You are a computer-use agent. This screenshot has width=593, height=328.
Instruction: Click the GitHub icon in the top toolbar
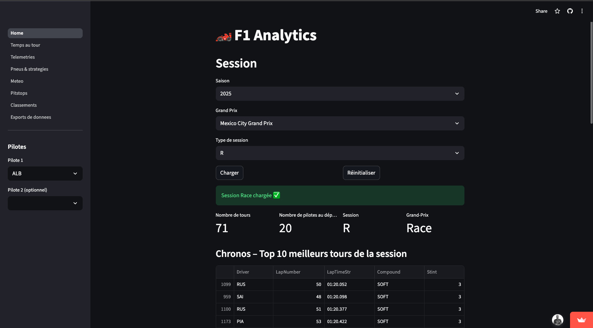tap(570, 11)
